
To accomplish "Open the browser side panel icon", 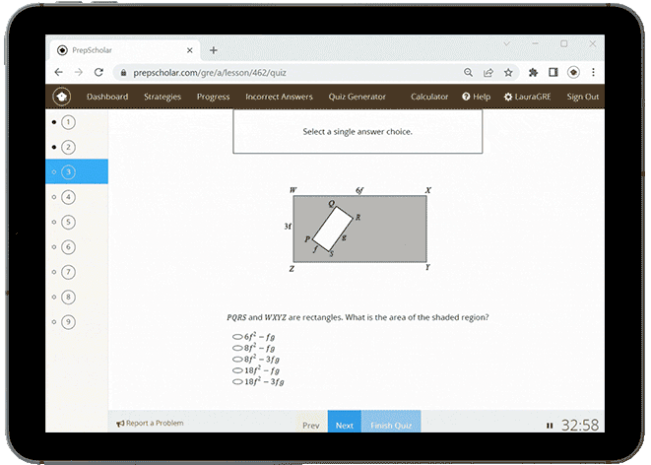I will (x=553, y=72).
